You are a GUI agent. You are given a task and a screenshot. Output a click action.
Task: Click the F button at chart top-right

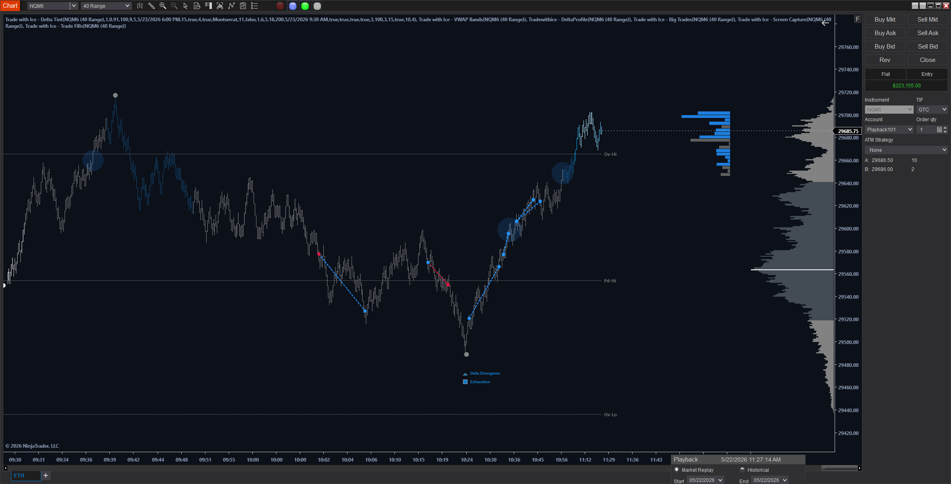(857, 19)
